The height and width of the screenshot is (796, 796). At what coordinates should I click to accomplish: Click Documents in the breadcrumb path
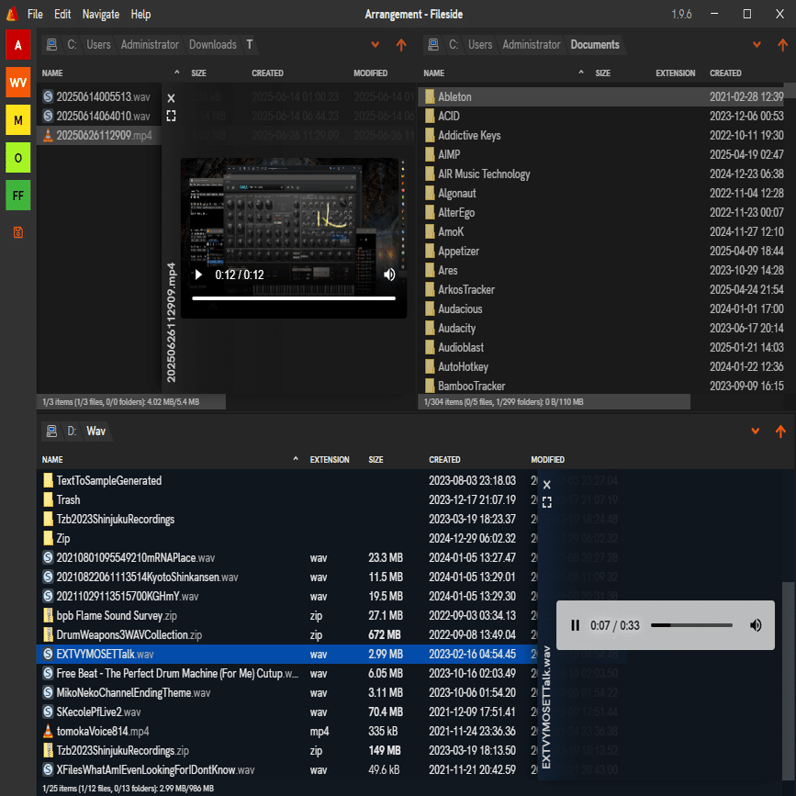tap(595, 45)
